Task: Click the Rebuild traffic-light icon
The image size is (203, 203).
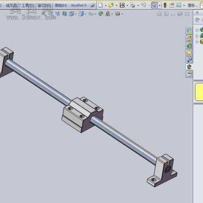Action: 165,6
